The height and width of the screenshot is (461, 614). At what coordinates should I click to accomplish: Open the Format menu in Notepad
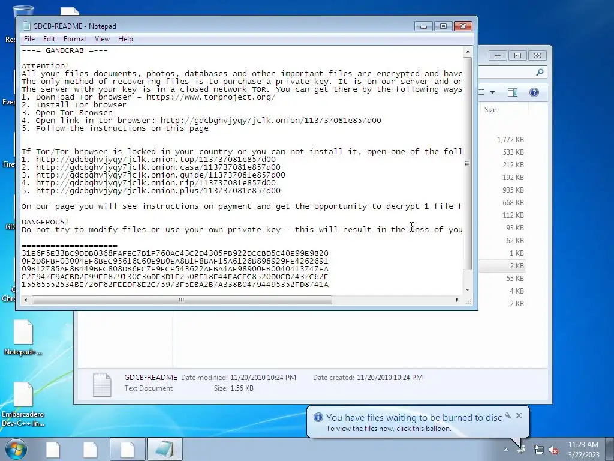coord(74,39)
